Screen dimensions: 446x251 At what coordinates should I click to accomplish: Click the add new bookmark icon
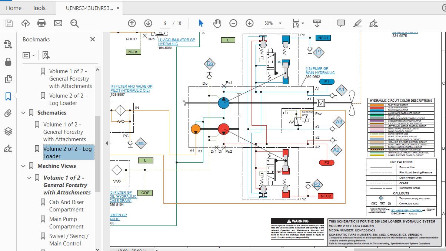[46, 55]
